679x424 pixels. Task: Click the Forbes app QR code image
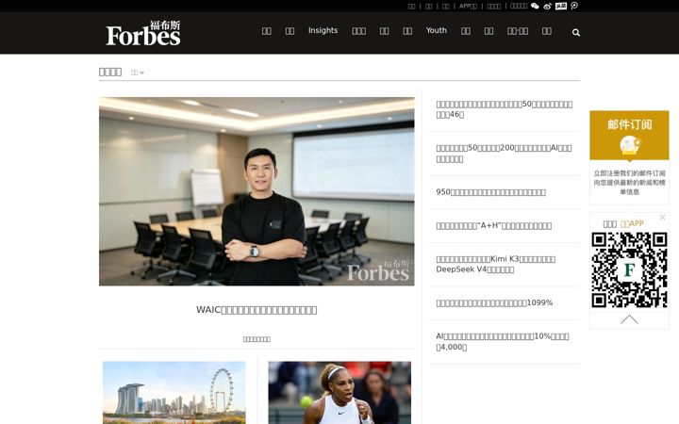point(629,270)
